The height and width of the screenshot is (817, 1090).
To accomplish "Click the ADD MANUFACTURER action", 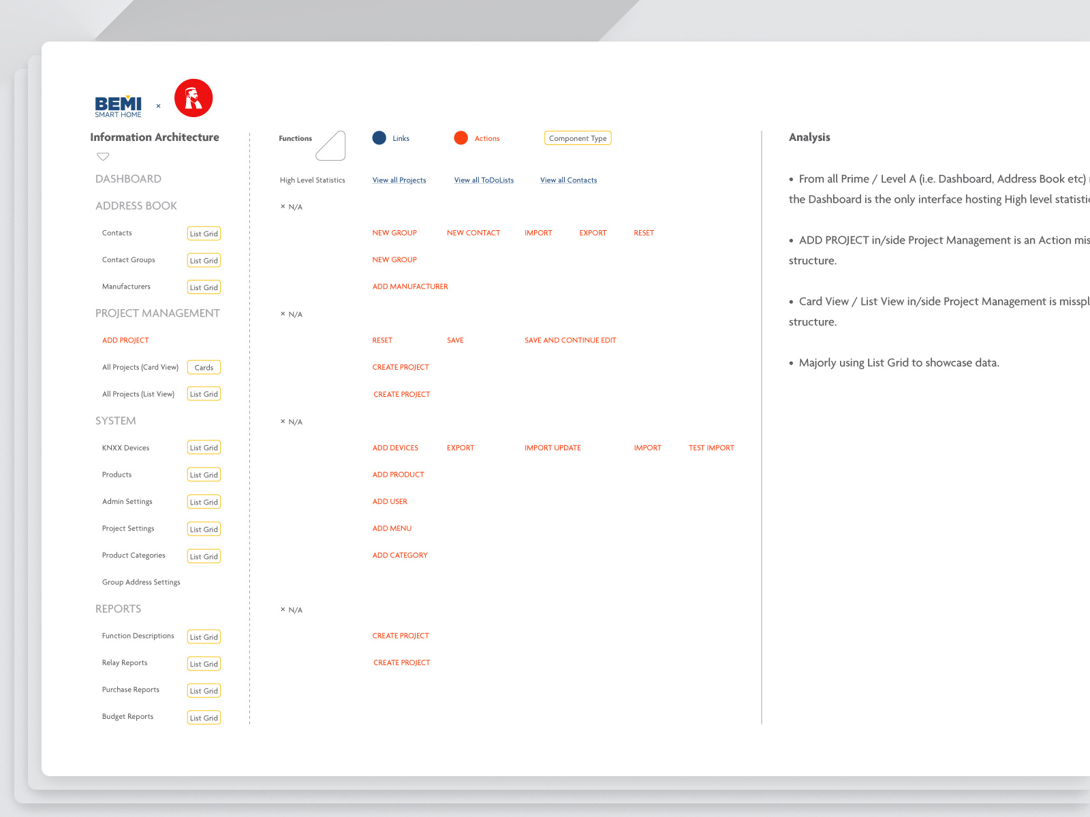I will pos(410,287).
